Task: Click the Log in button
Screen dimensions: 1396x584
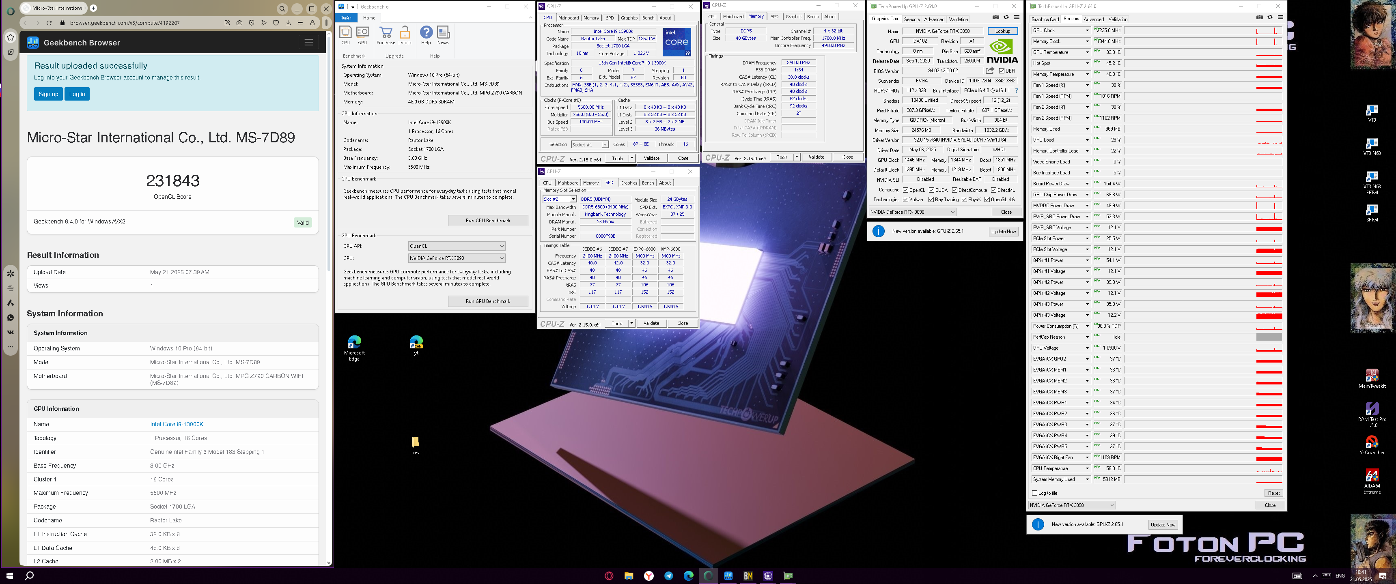Action: [x=77, y=94]
